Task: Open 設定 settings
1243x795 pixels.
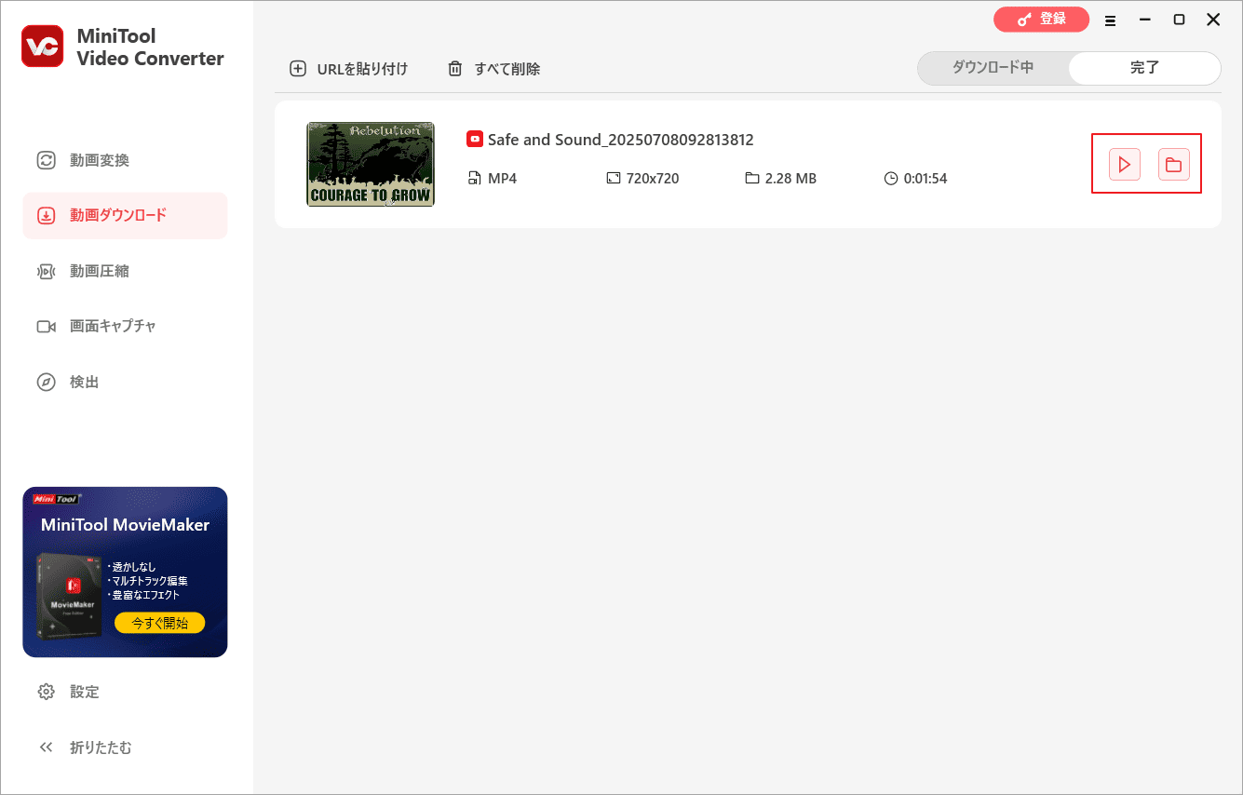Action: coord(125,692)
